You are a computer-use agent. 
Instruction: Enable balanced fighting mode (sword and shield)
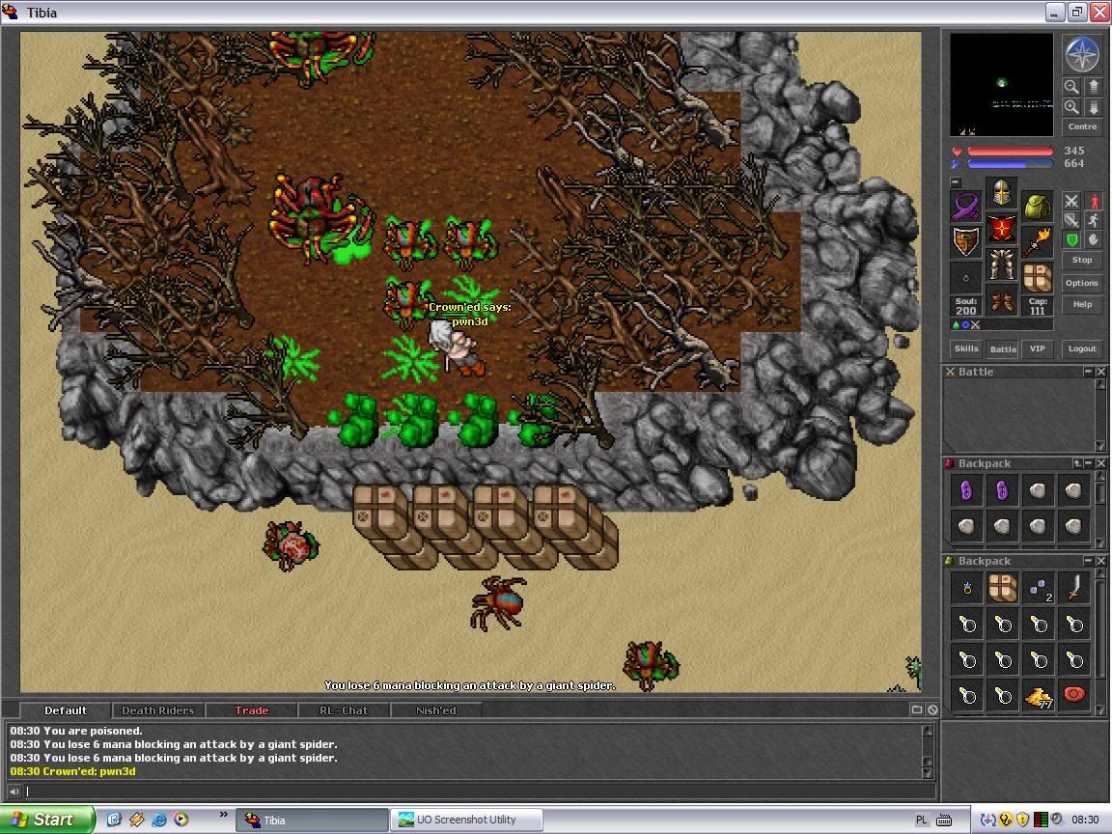tap(1070, 220)
